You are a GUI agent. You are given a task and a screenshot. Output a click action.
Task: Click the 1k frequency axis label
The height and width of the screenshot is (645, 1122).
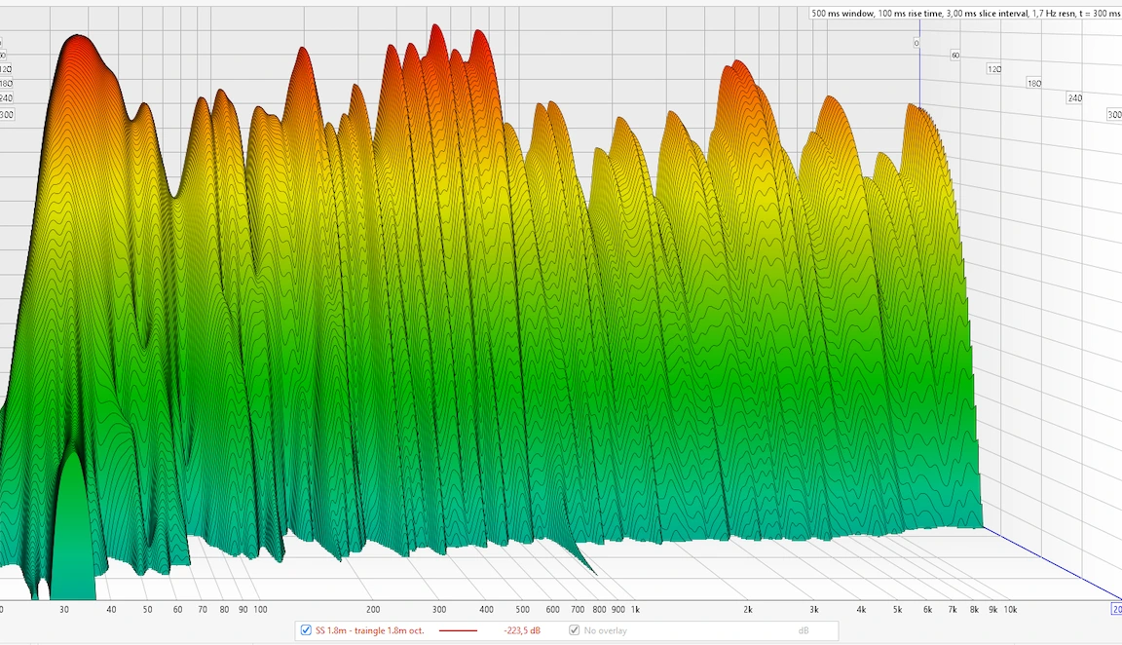635,609
